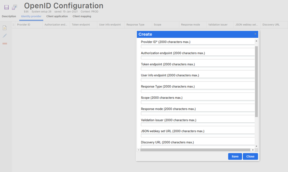
Task: Click the save and export icon
Action: coord(14,7)
